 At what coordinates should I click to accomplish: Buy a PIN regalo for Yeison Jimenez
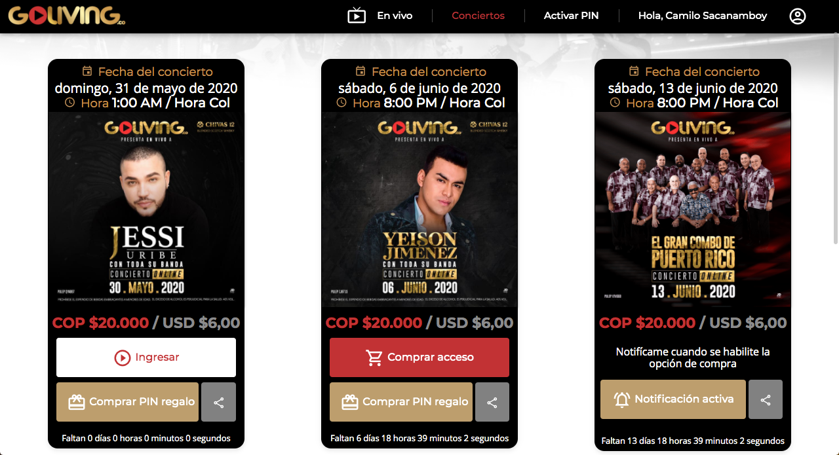click(401, 402)
